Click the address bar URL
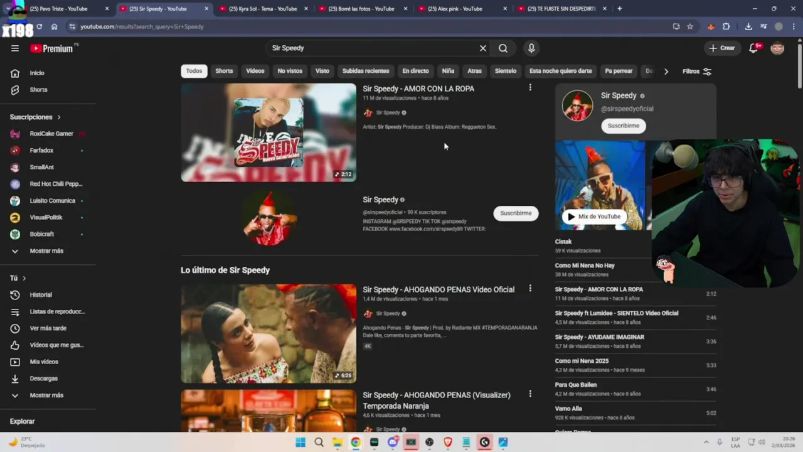The image size is (803, 452). tap(142, 26)
